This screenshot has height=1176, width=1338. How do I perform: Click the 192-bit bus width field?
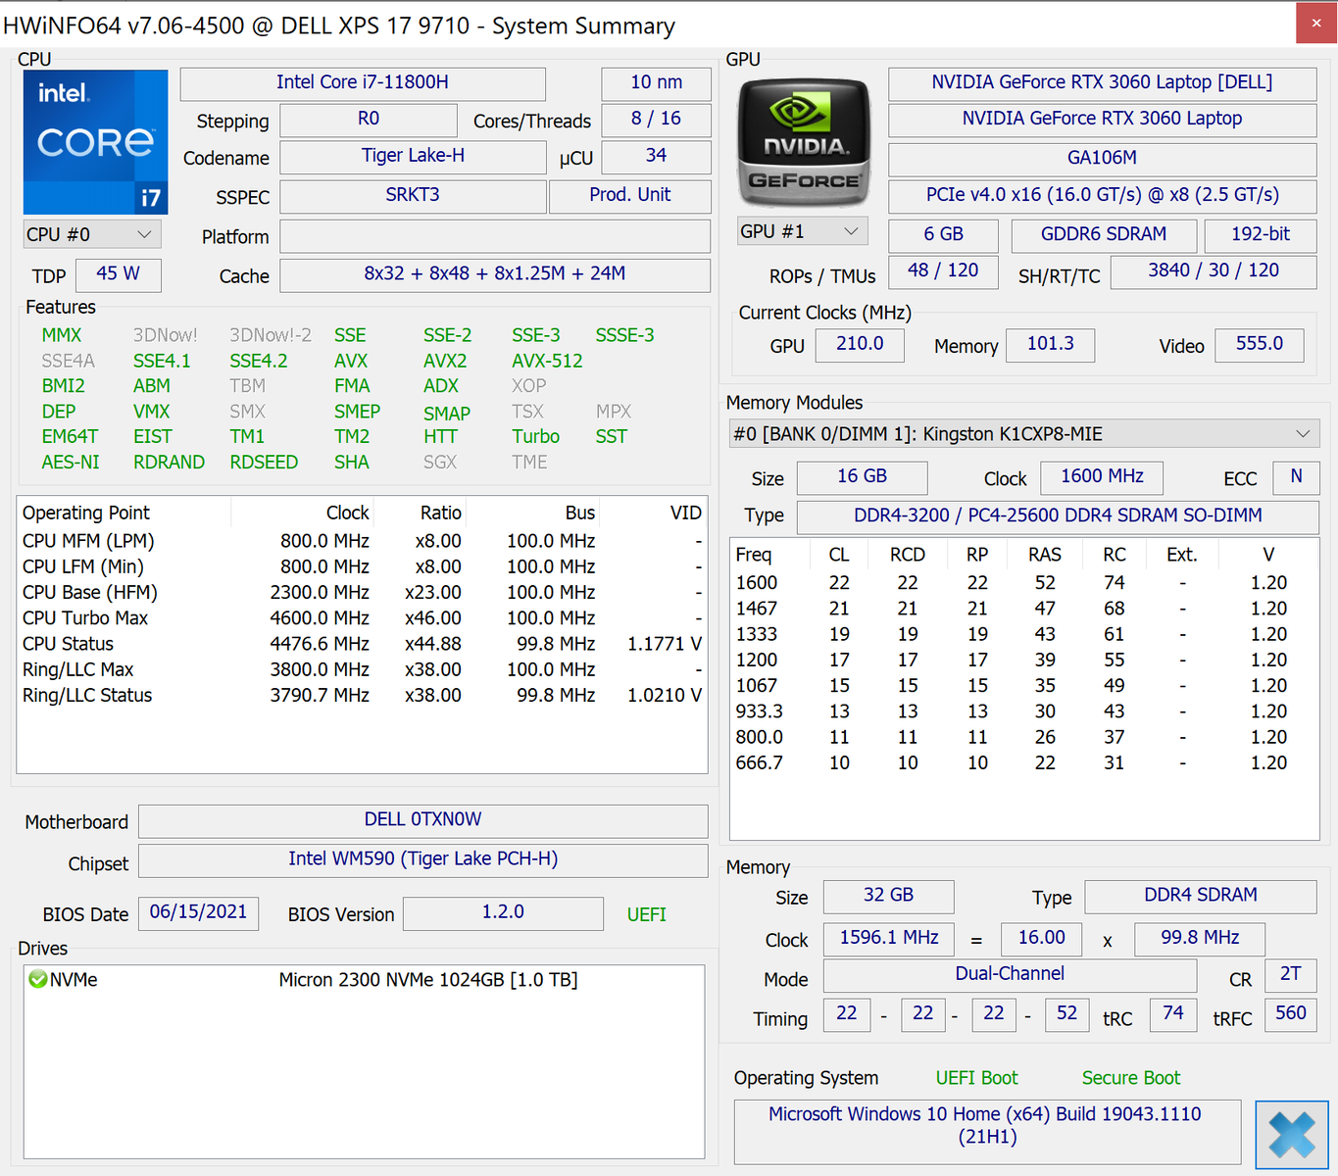[x=1261, y=235]
